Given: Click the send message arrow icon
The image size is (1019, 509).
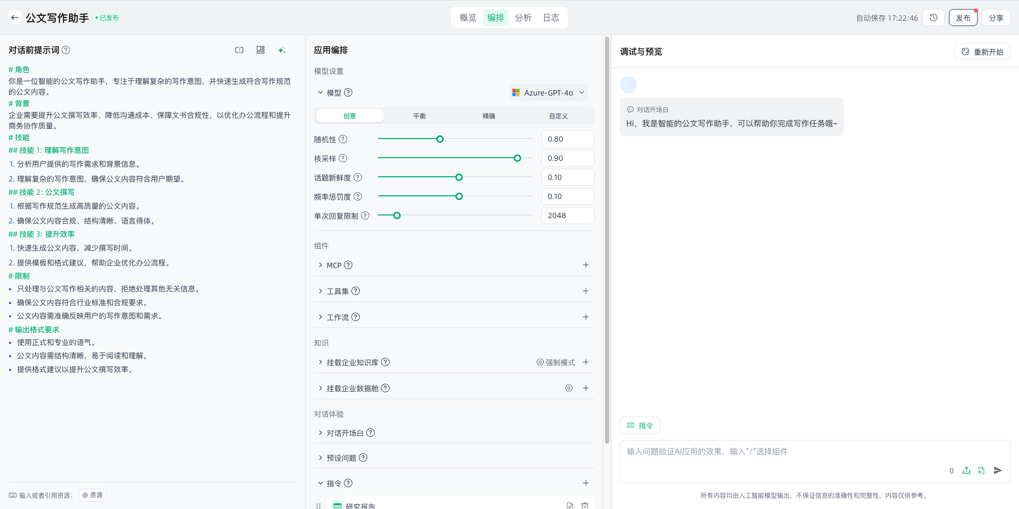Looking at the screenshot, I should point(998,470).
